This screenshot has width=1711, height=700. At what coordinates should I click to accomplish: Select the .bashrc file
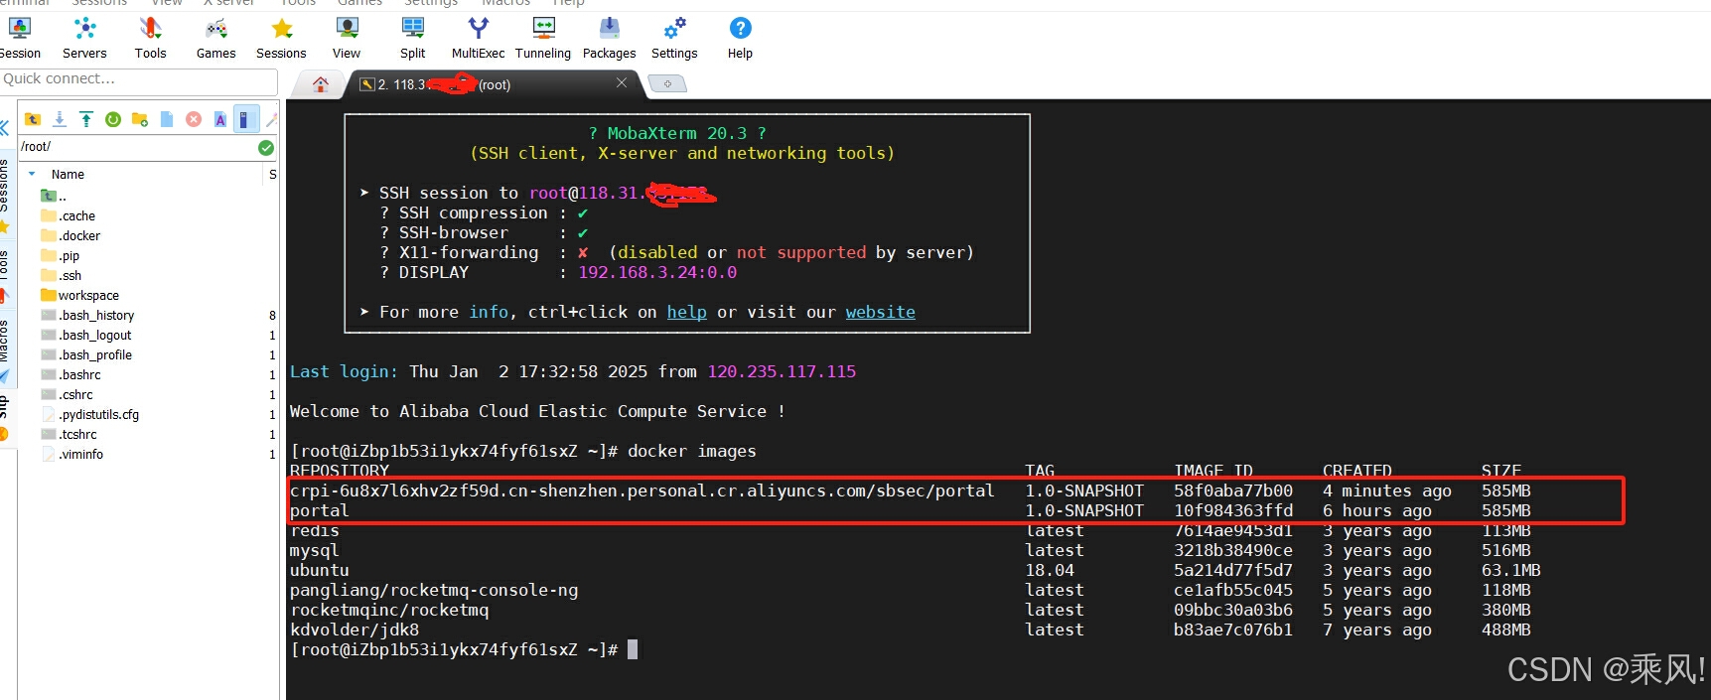pos(71,374)
